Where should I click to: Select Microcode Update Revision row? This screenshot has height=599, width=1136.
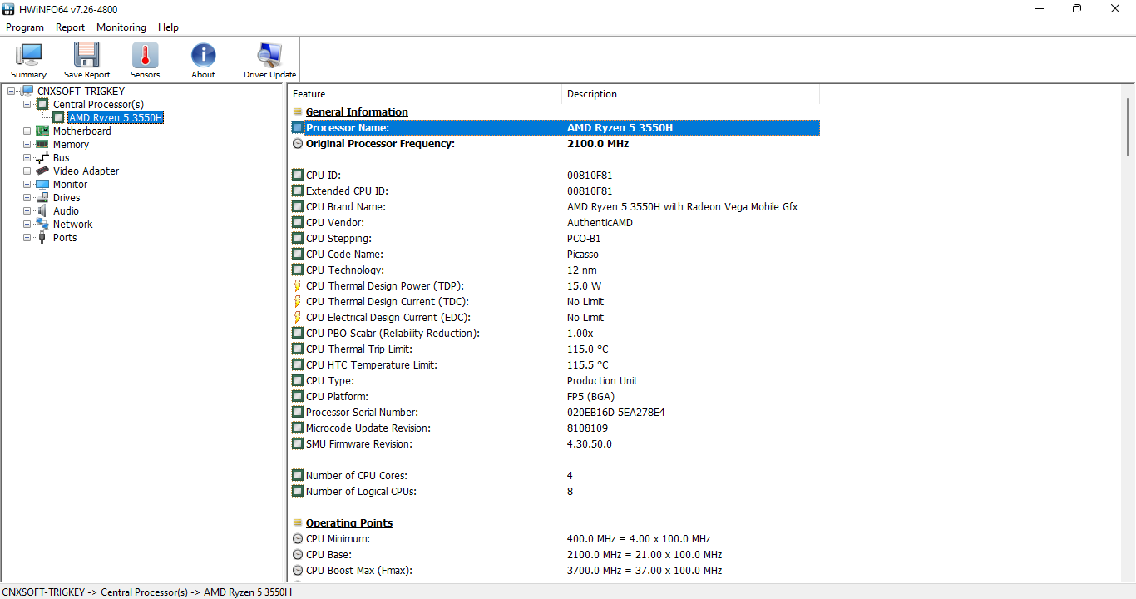click(555, 428)
